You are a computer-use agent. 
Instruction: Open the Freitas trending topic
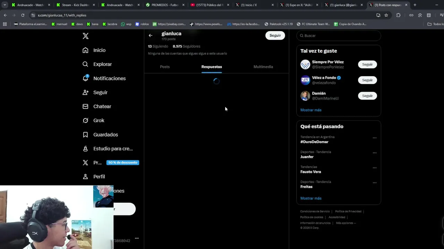point(306,187)
